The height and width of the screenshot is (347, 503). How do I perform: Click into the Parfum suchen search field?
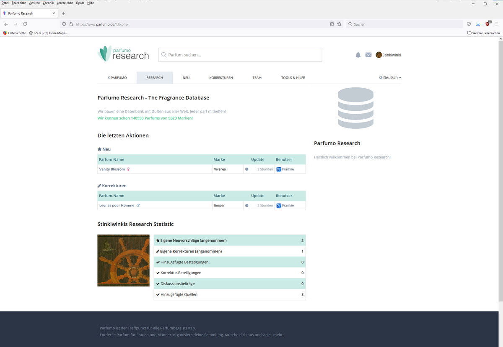click(x=240, y=55)
